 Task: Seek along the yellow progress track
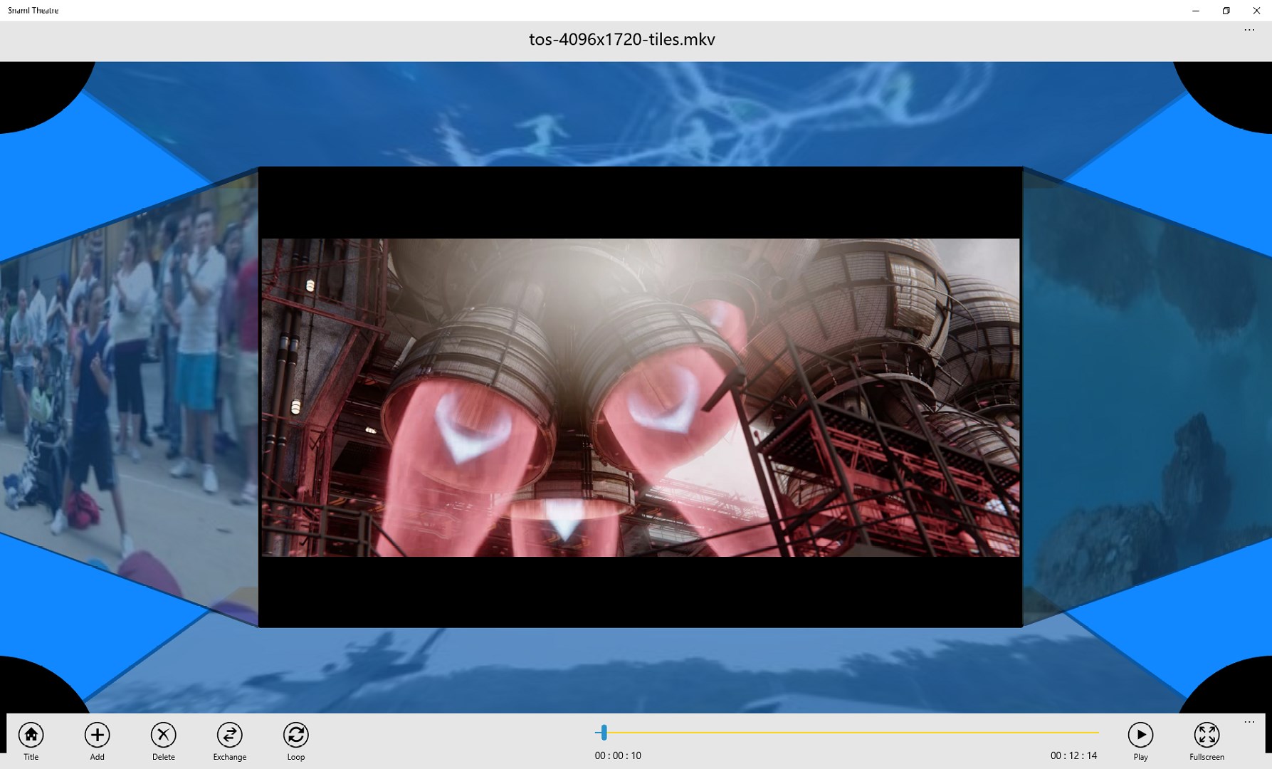(847, 732)
